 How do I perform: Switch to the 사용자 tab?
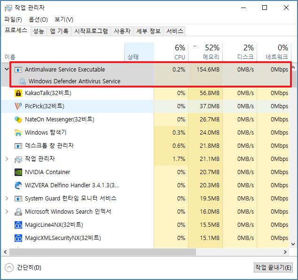tap(122, 31)
